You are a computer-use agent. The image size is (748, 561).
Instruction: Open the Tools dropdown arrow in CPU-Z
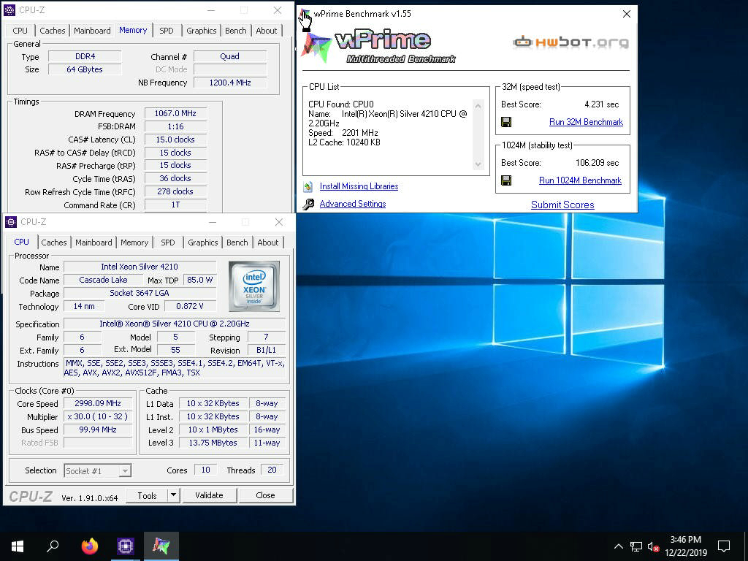tap(174, 495)
